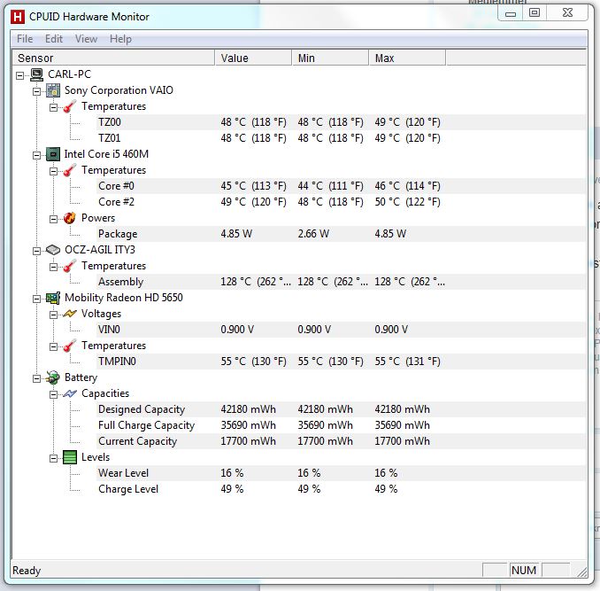Image resolution: width=600 pixels, height=591 pixels.
Task: Collapse the OCZ-AGILITY3 node
Action: [37, 252]
